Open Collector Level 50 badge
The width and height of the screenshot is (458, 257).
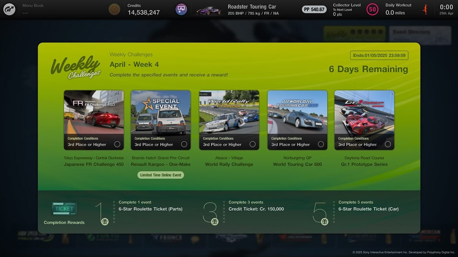tap(372, 10)
